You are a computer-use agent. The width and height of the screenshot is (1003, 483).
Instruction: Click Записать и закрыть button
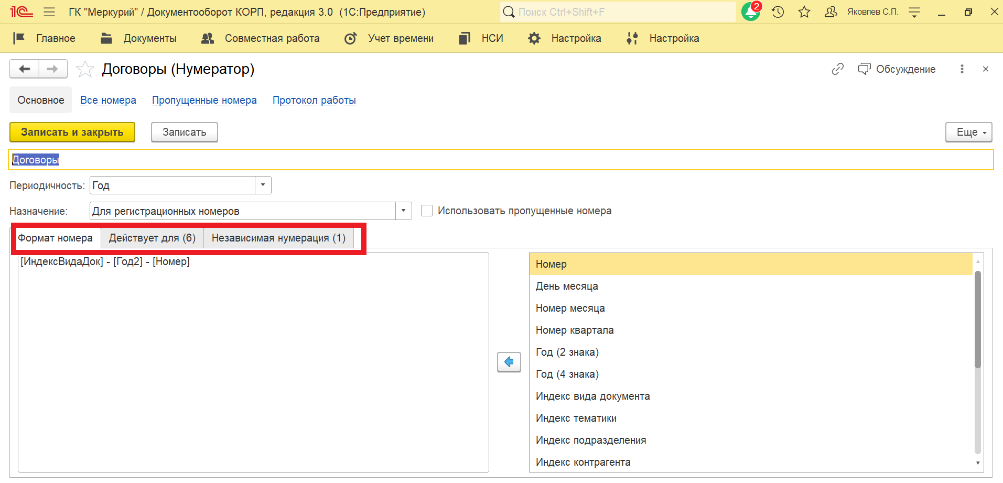(72, 132)
